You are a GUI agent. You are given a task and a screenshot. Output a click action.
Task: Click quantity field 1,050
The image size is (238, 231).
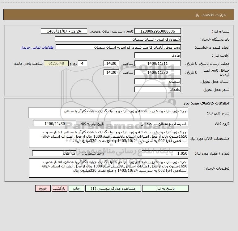pos(165,153)
